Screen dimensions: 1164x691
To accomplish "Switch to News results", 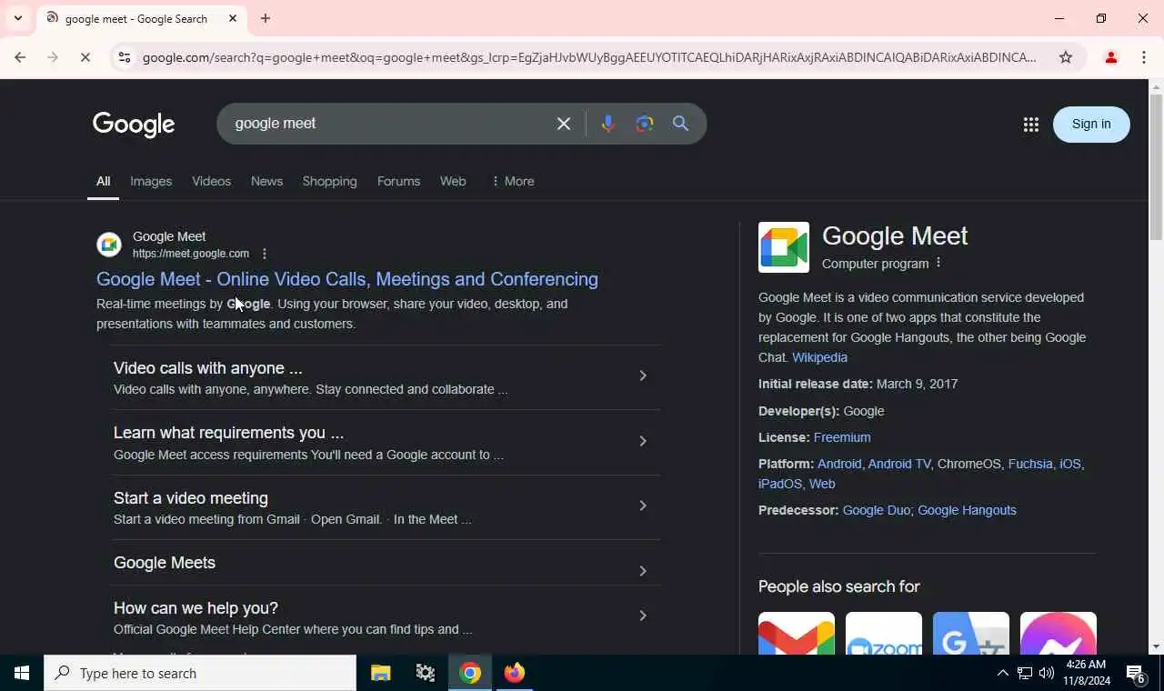I will 266,181.
